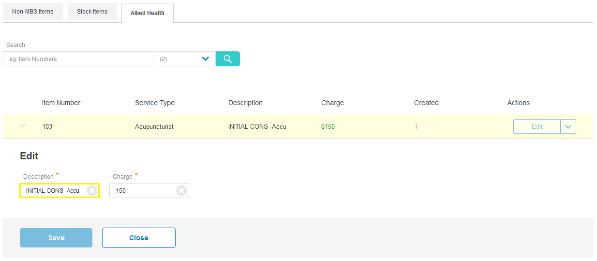Image resolution: width=597 pixels, height=261 pixels.
Task: Focus the Item Numbers search field
Action: pos(78,59)
